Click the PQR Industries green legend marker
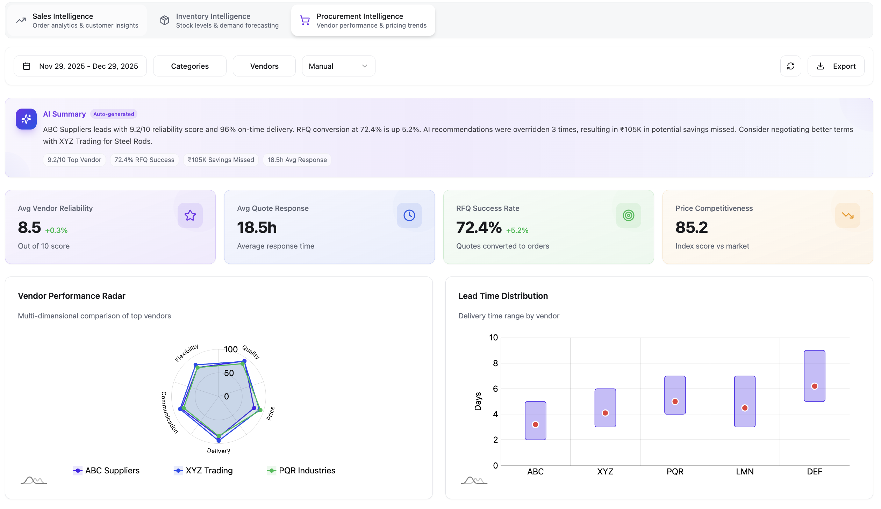 (x=272, y=471)
